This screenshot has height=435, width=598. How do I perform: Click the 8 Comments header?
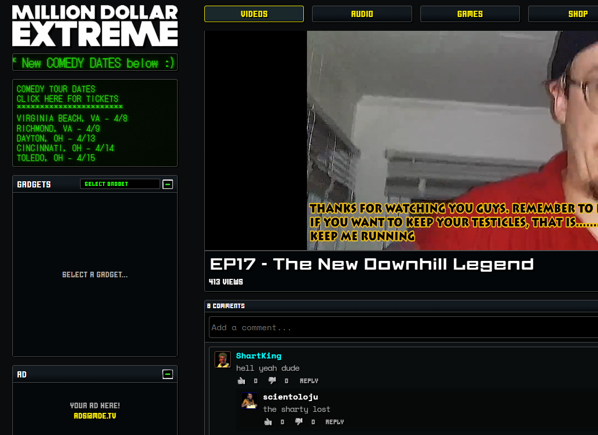(226, 306)
